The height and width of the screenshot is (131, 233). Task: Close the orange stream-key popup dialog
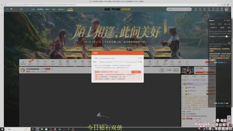(141, 53)
